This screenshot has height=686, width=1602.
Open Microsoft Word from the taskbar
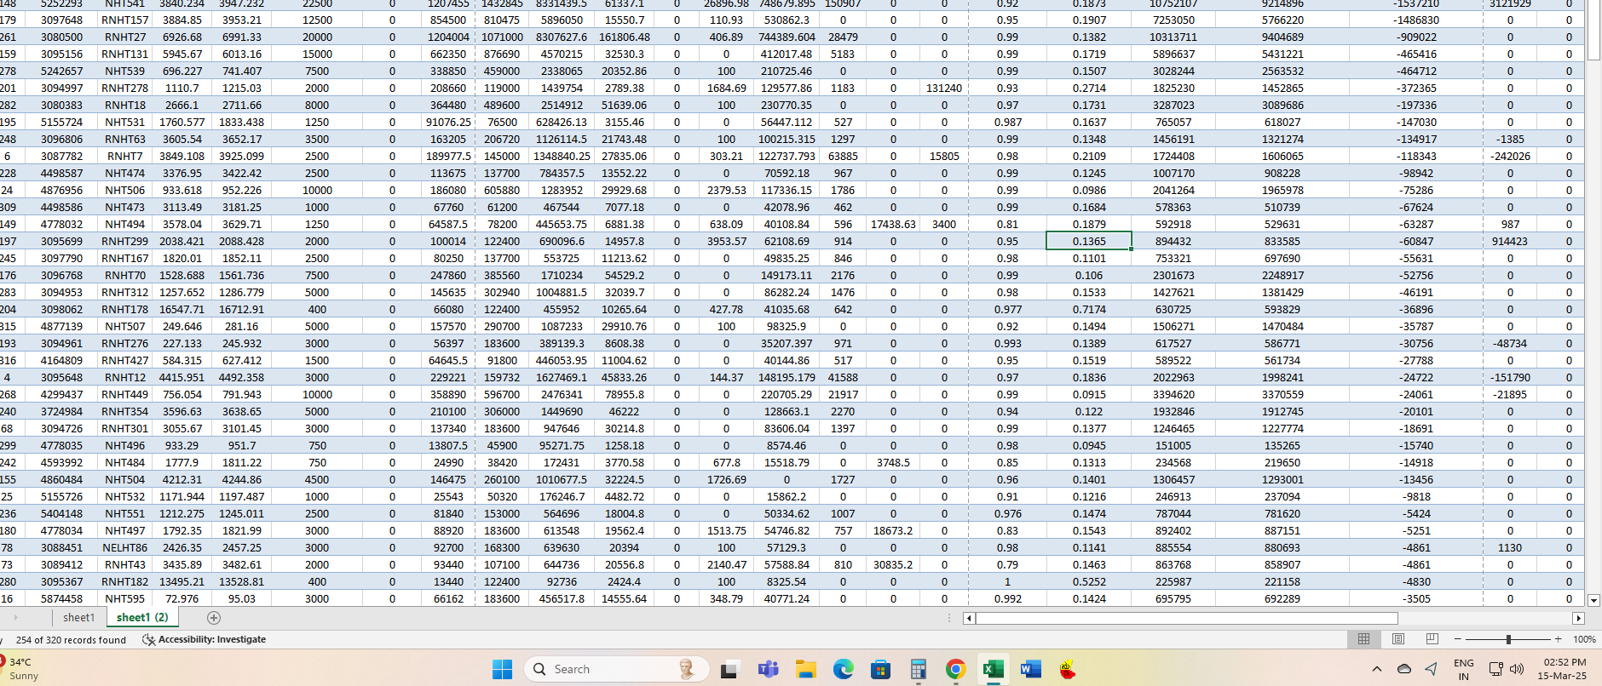[x=1029, y=670]
